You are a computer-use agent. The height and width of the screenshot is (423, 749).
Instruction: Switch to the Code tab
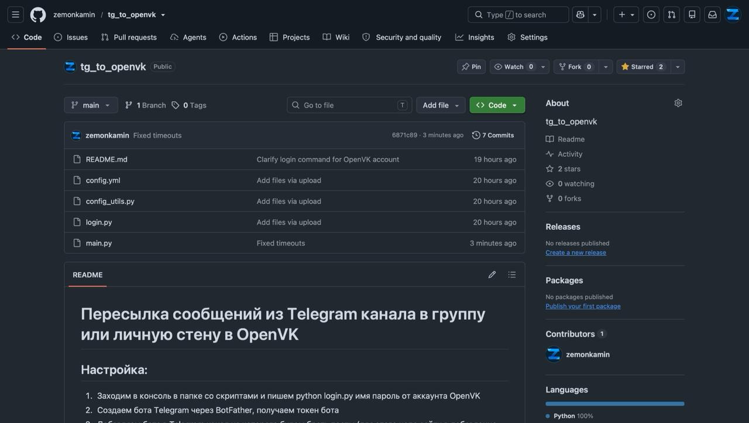click(27, 37)
